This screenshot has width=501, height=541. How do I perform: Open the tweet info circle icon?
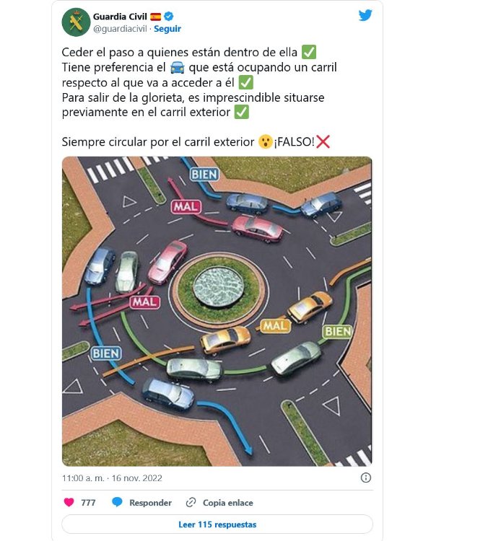tap(366, 478)
